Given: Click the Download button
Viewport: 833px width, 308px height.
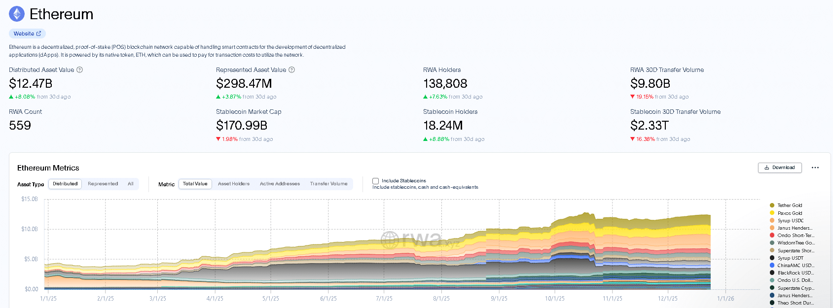Looking at the screenshot, I should tap(779, 168).
